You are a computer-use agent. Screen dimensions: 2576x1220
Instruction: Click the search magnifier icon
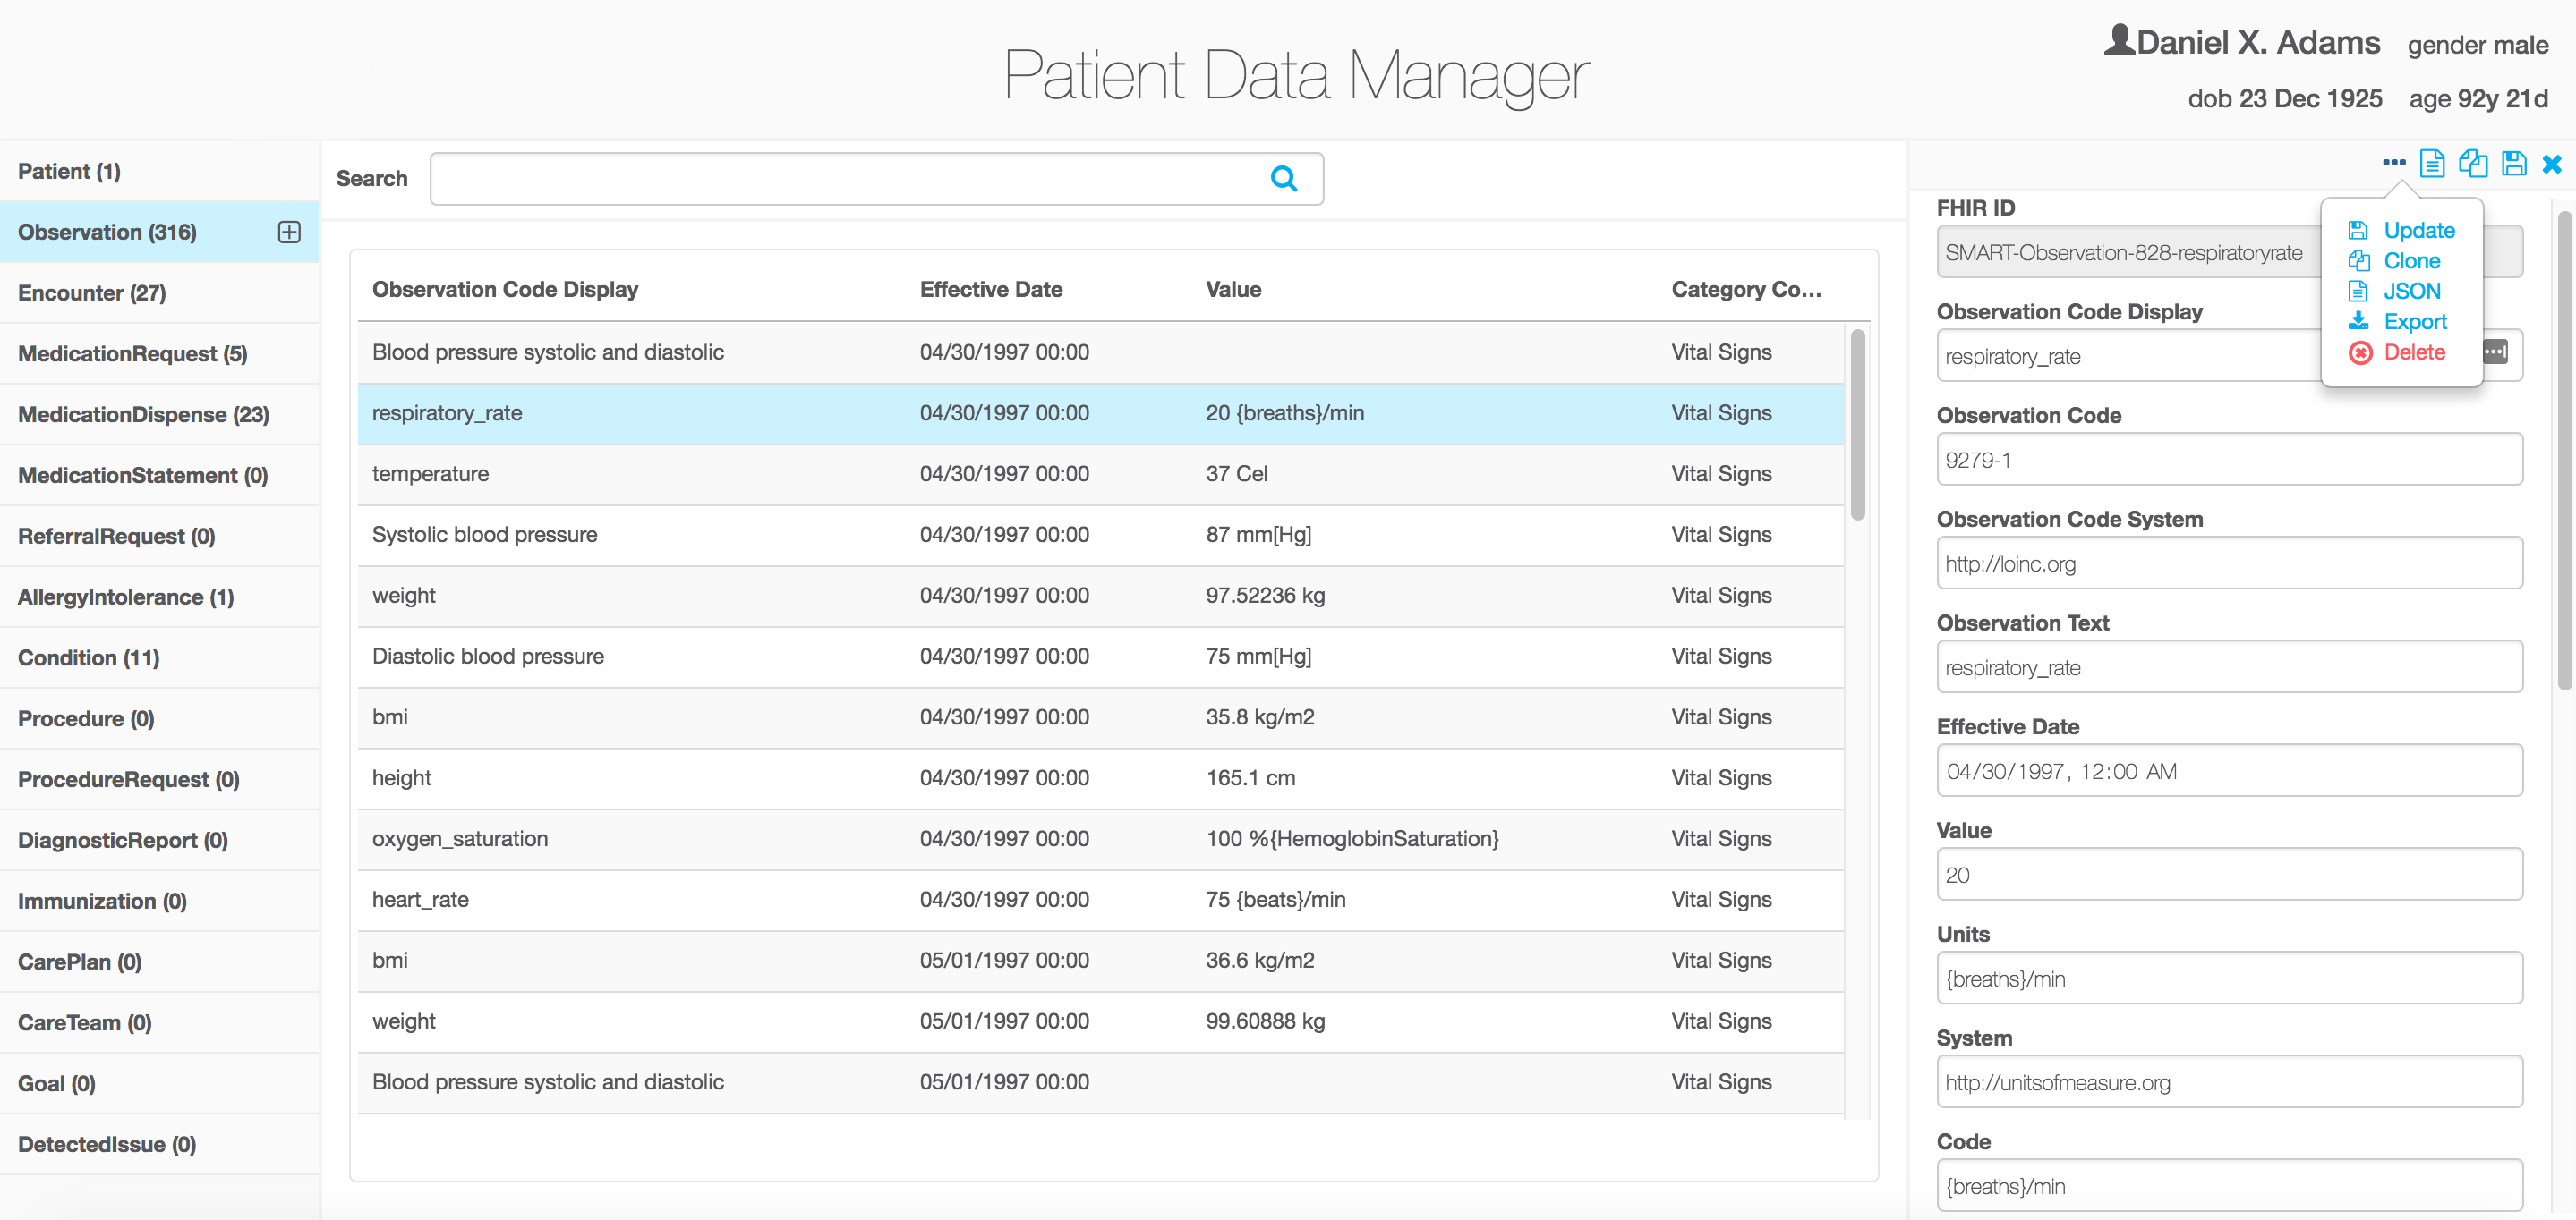click(1284, 179)
